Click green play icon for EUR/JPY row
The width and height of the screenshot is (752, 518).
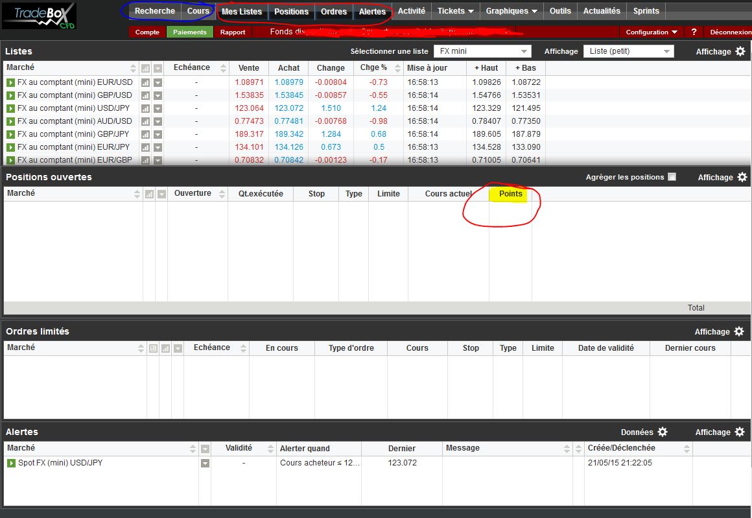click(10, 147)
